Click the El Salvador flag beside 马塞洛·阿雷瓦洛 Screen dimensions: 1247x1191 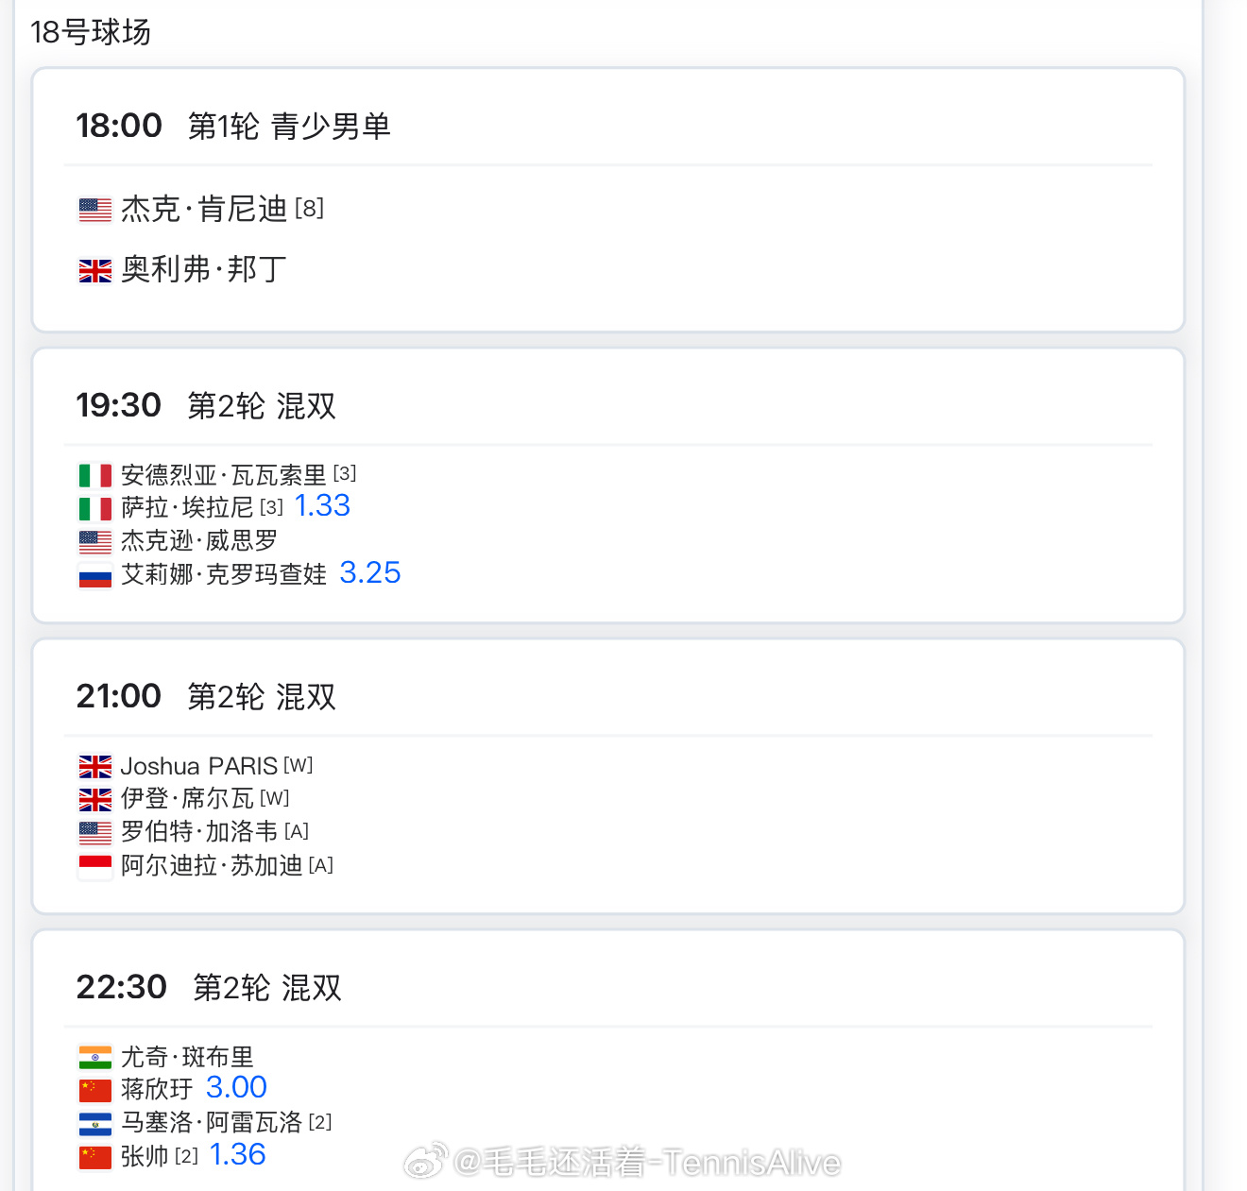(x=94, y=1124)
